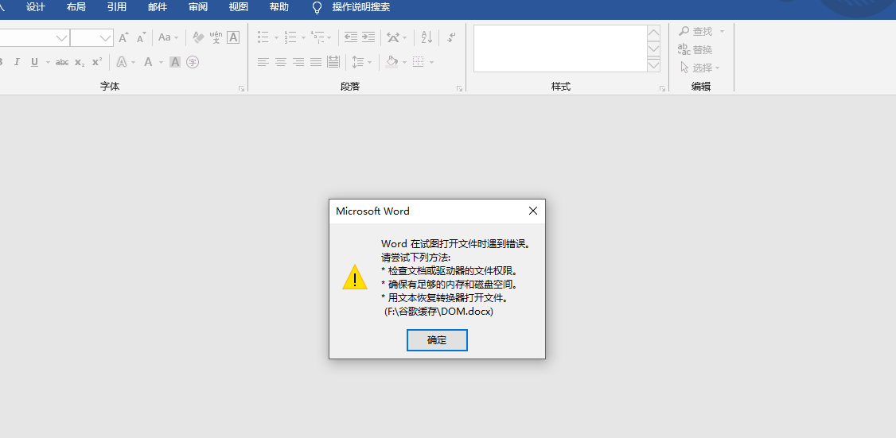Click the Sort A-Z icon

point(427,37)
